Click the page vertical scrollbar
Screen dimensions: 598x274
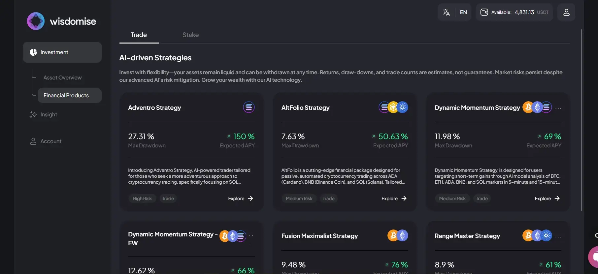[x=581, y=119]
